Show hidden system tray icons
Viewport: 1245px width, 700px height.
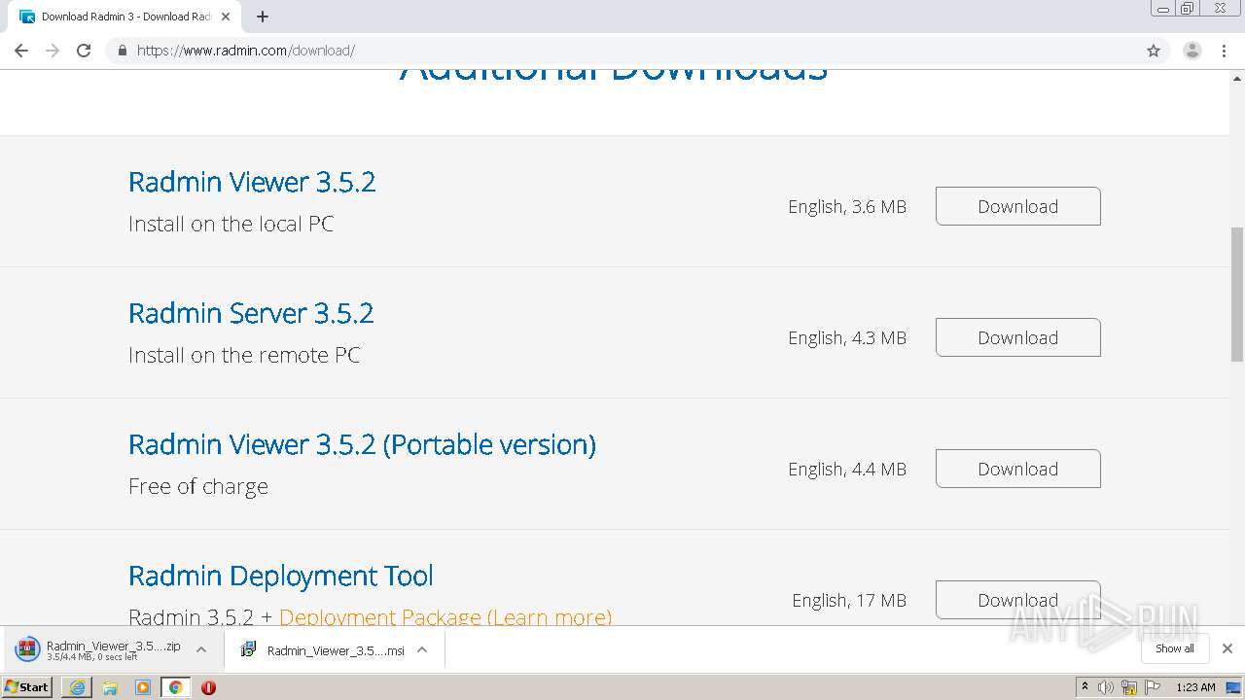[1085, 687]
